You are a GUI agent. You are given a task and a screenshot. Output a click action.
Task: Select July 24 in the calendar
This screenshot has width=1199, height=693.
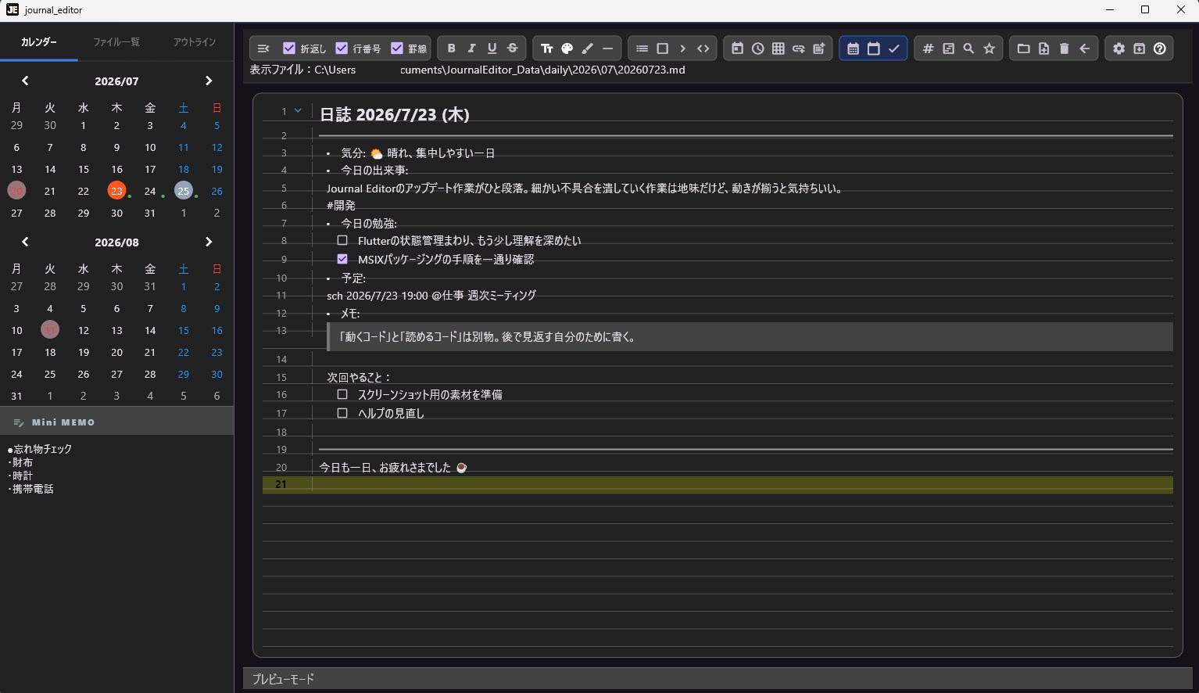(x=150, y=190)
